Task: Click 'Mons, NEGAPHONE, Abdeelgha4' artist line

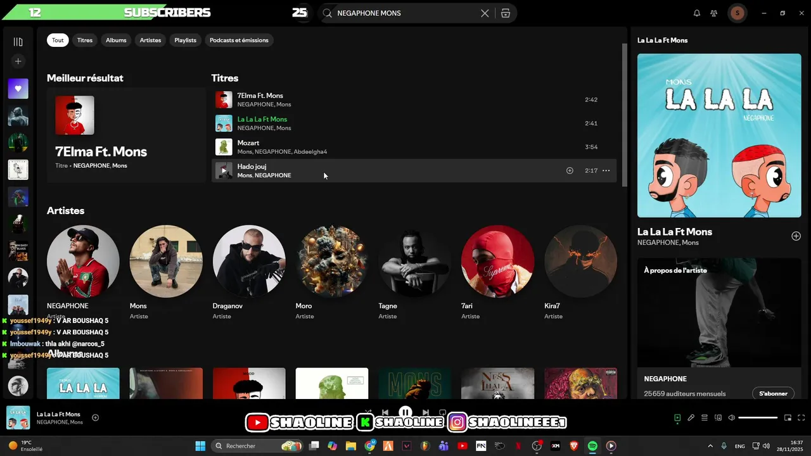Action: (x=282, y=152)
